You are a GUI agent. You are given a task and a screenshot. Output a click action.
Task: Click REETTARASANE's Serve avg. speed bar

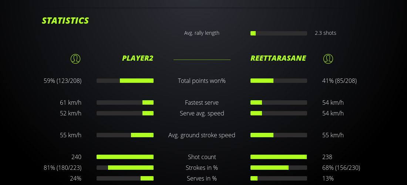279,113
